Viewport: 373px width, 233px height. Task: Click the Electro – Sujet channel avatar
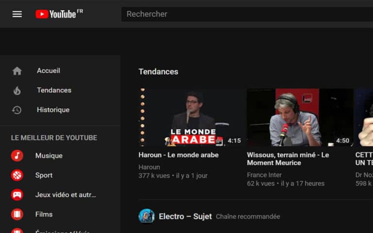147,216
